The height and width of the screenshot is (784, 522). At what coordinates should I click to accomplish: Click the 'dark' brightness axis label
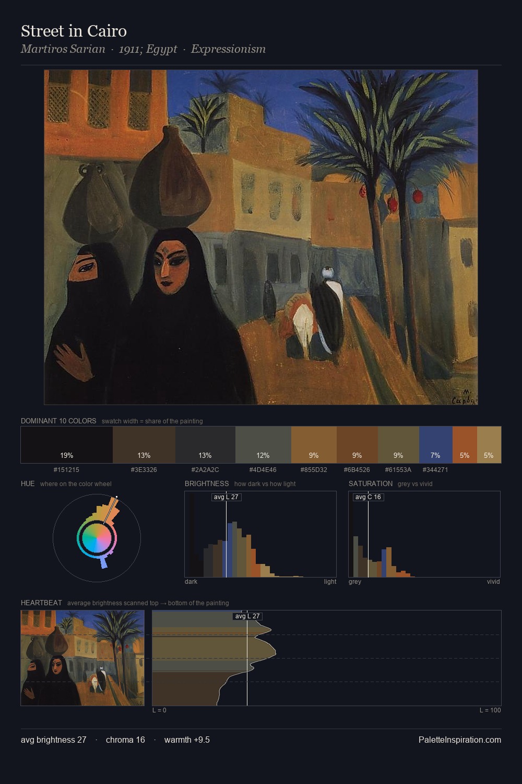pos(191,582)
